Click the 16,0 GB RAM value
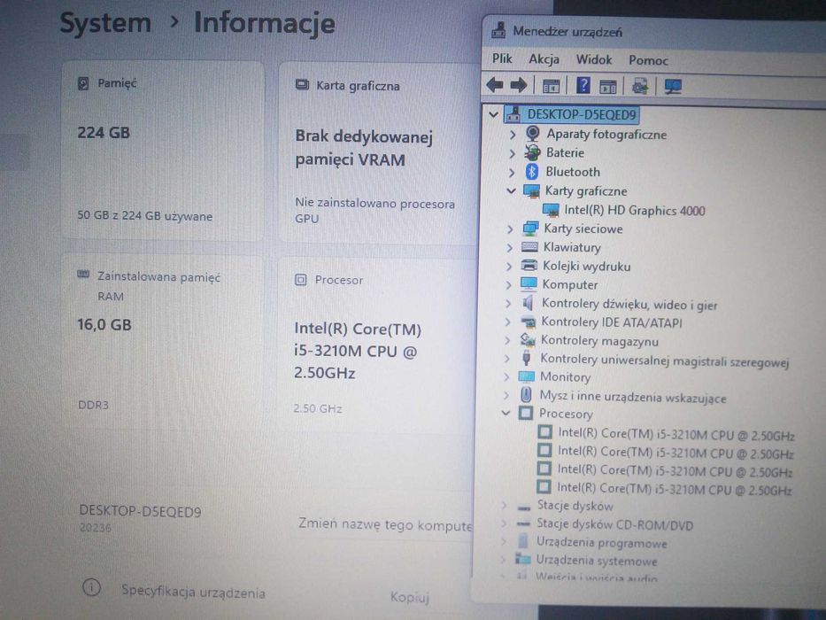Screen dimensions: 826x620 click(x=104, y=324)
